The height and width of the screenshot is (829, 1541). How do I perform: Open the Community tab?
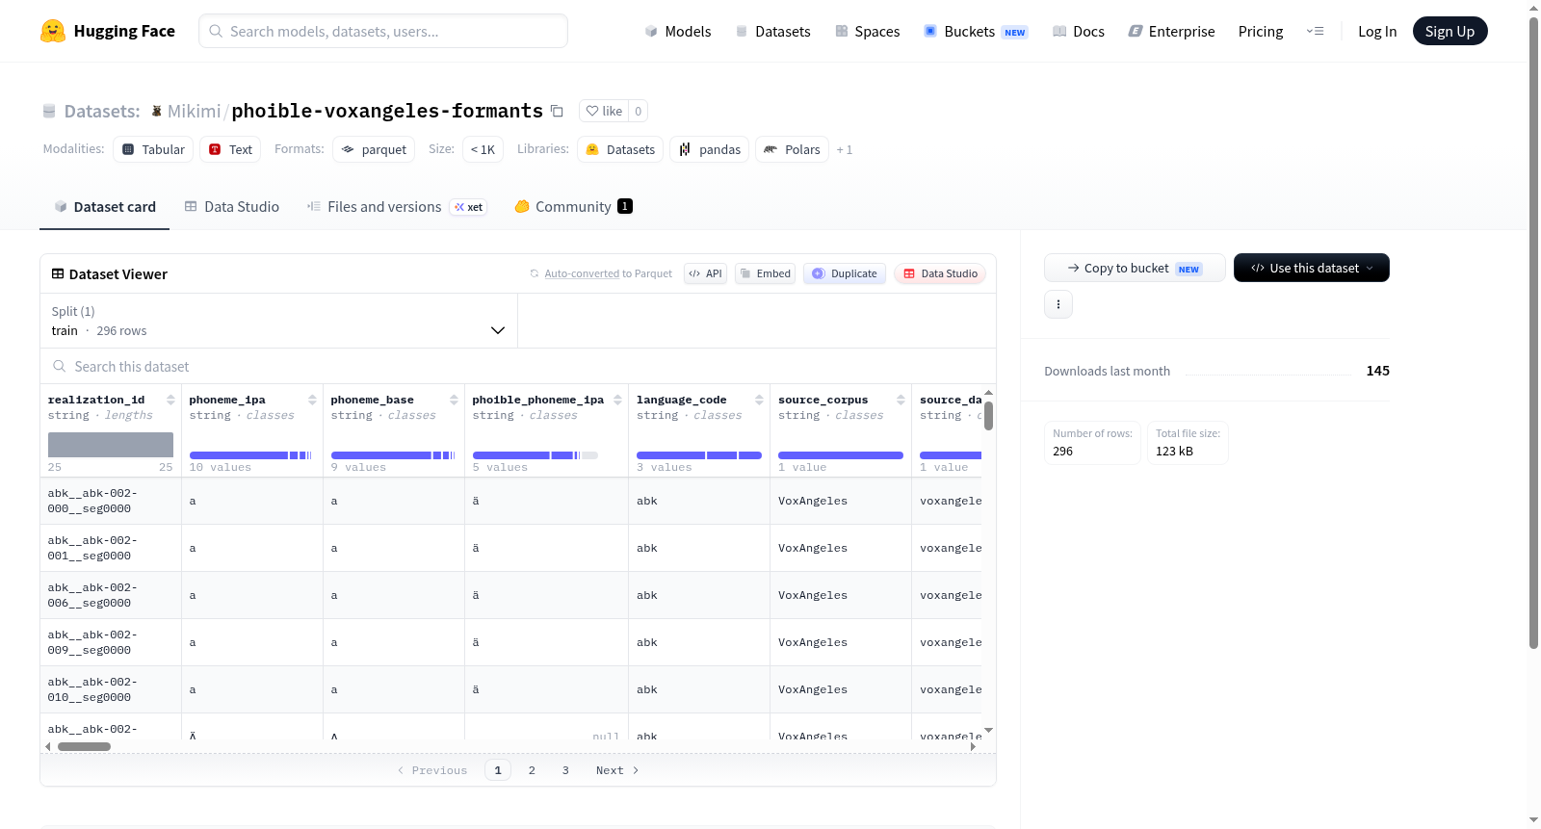coord(573,206)
